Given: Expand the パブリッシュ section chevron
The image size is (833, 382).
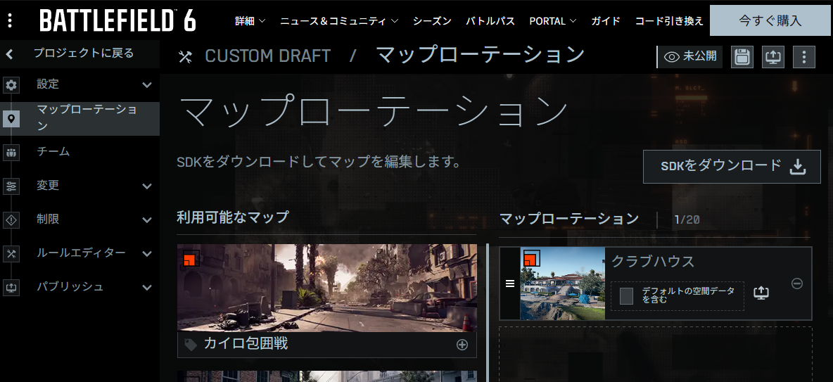Looking at the screenshot, I should click(x=147, y=288).
